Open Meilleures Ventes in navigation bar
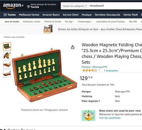Image resolution: width=142 pixels, height=130 pixels. coord(29,15)
